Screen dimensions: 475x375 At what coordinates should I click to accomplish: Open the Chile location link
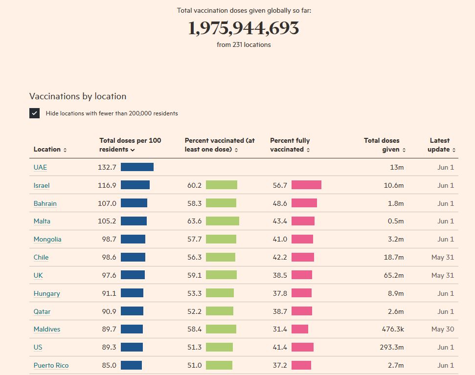(x=41, y=257)
